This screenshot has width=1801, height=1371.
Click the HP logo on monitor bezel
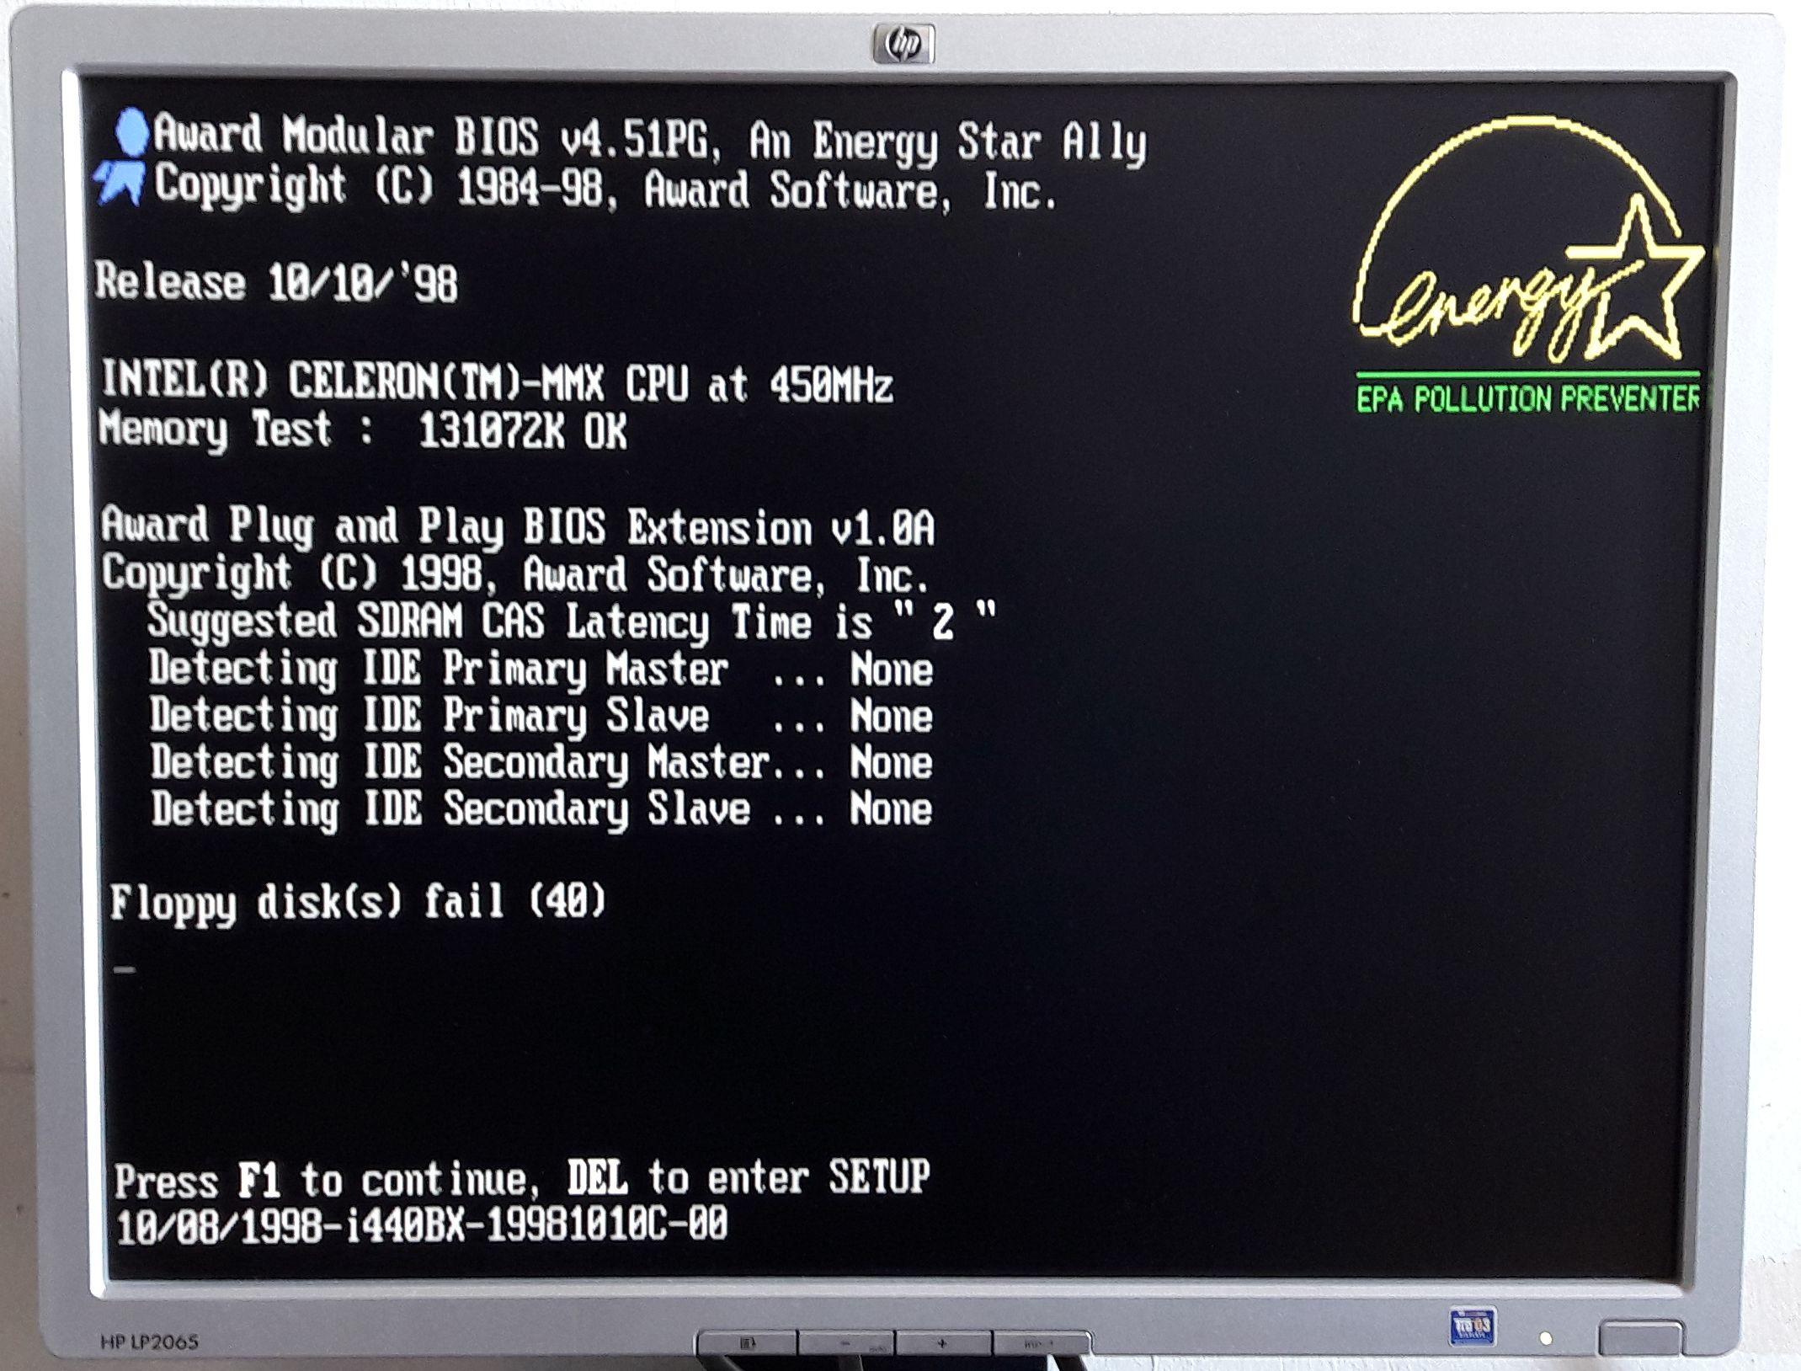click(903, 43)
